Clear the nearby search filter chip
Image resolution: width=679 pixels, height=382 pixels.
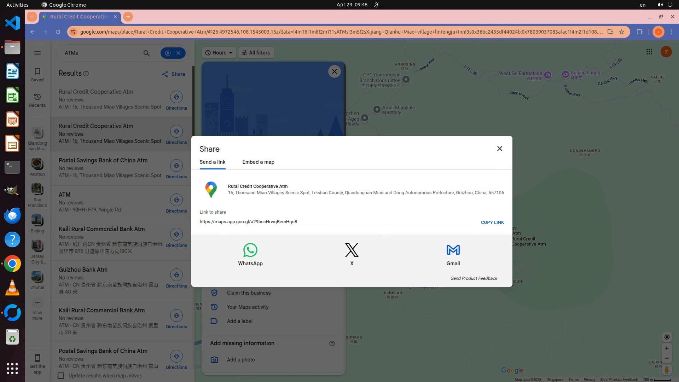(x=179, y=53)
